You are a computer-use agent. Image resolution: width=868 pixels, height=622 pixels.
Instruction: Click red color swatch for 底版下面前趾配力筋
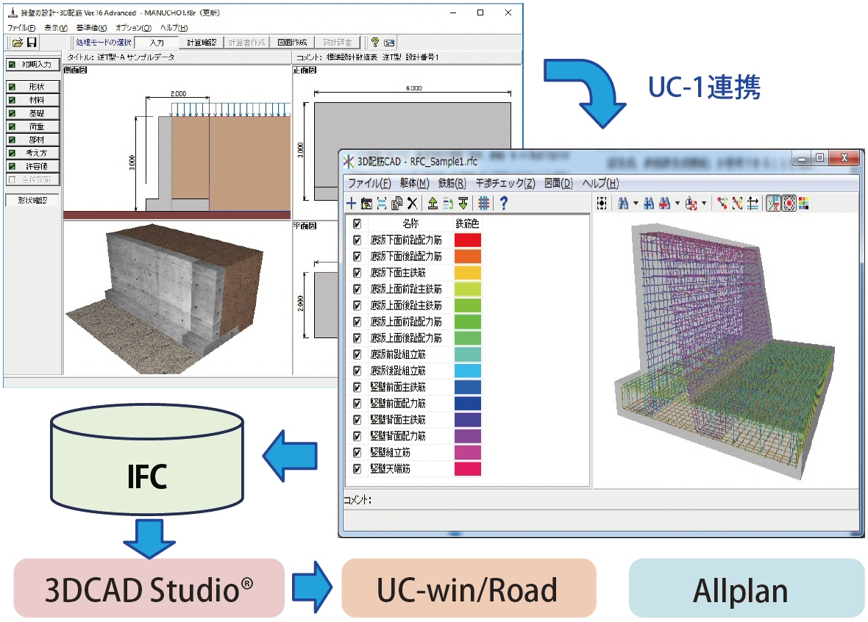point(468,240)
